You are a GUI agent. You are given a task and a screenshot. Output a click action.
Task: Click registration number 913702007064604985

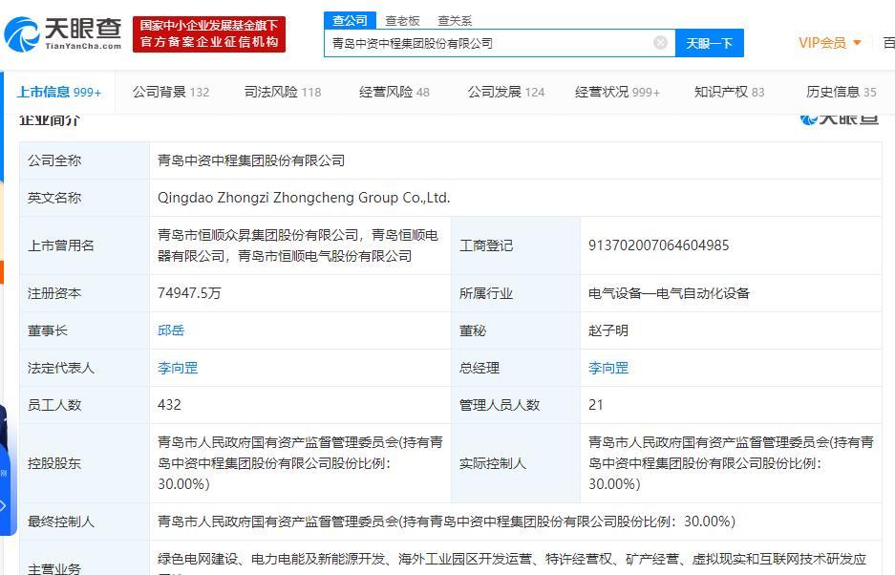(x=659, y=245)
